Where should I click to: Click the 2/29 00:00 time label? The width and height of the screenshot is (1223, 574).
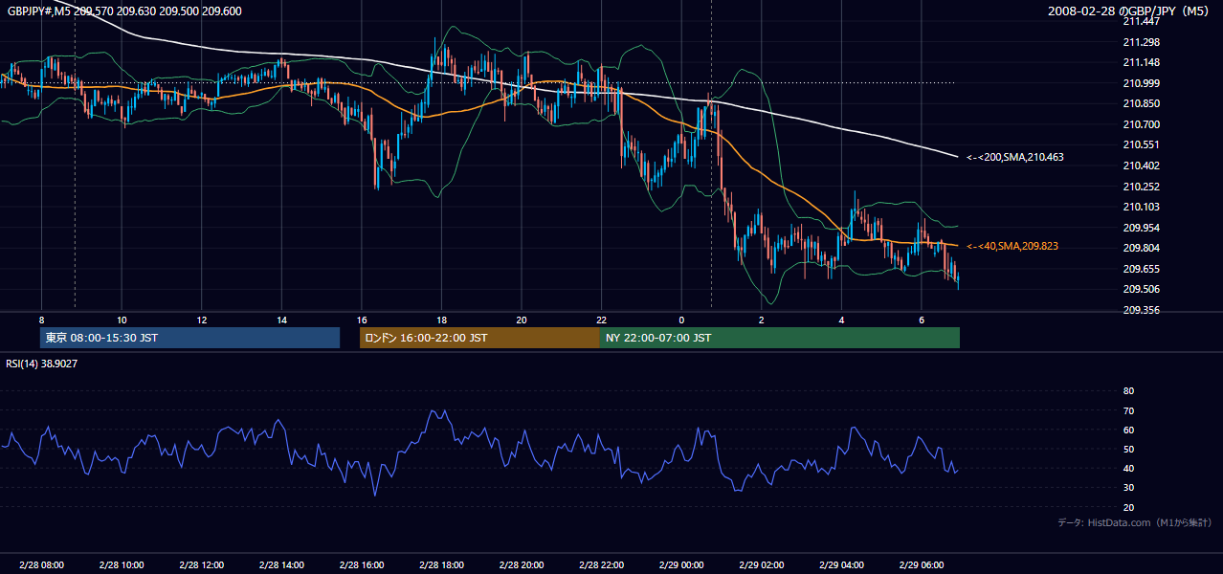click(x=681, y=565)
